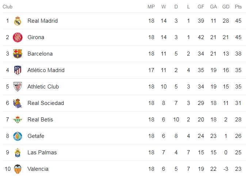Click the Athletic Club crest
Image resolution: width=246 pixels, height=177 pixels.
pyautogui.click(x=18, y=87)
